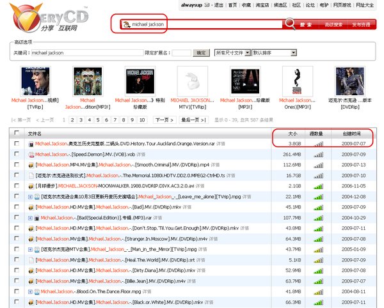The width and height of the screenshot is (384, 308).
Task: Open the Michael Jackson BAD album thumbnail
Action: (140, 81)
